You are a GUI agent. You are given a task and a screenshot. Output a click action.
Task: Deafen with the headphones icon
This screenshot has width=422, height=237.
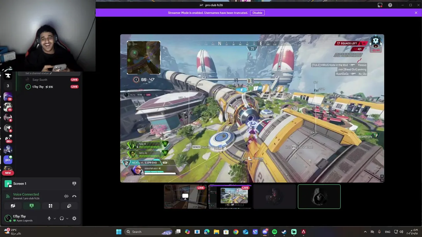point(62,218)
